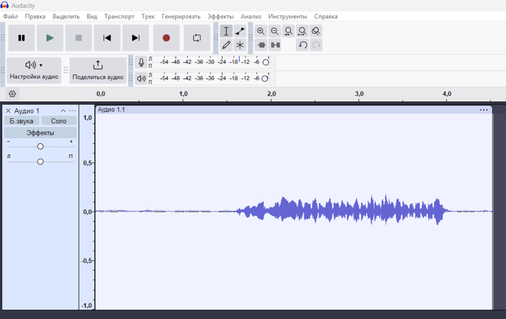Image resolution: width=506 pixels, height=319 pixels.
Task: Skip to end of the track
Action: (135, 38)
